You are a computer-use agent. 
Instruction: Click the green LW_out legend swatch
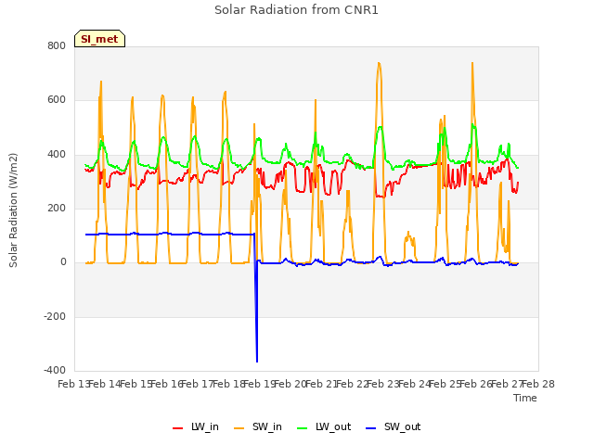coord(303,427)
